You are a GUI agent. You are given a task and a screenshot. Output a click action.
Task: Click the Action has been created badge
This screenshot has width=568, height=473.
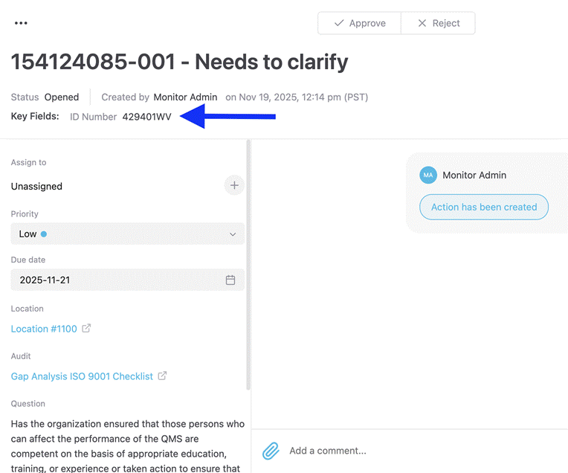pos(484,207)
